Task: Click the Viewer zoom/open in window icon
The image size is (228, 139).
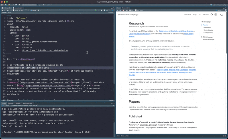Action: 127,10
